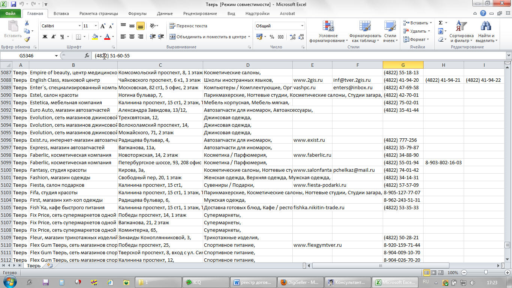Click Find and Select (Найти и выделить)
Image resolution: width=512 pixels, height=288 pixels.
coord(486,31)
